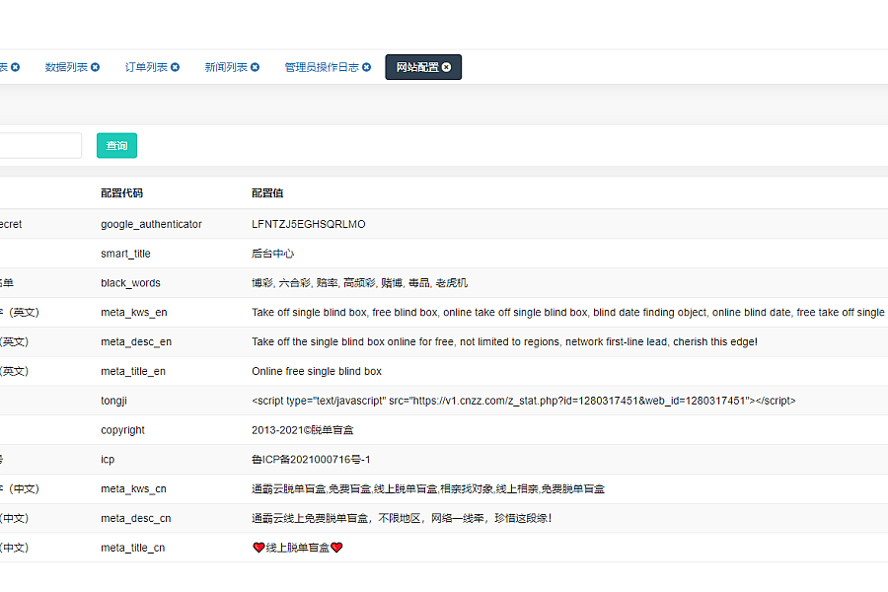Select the meta_kws_en config code

pos(134,313)
